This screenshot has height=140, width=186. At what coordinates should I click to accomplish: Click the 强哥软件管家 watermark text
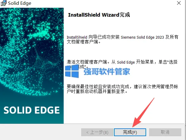coord(107,72)
